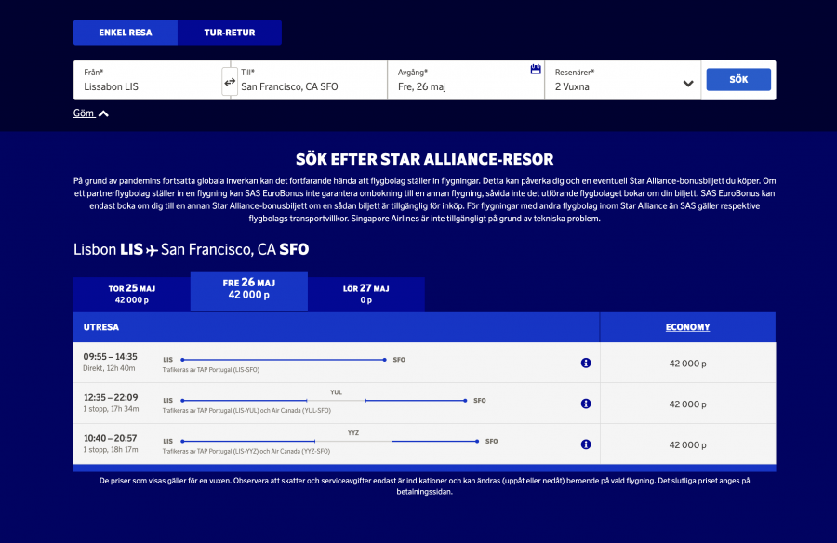837x543 pixels.
Task: Click the swap origin and destination arrows icon
Action: point(230,82)
